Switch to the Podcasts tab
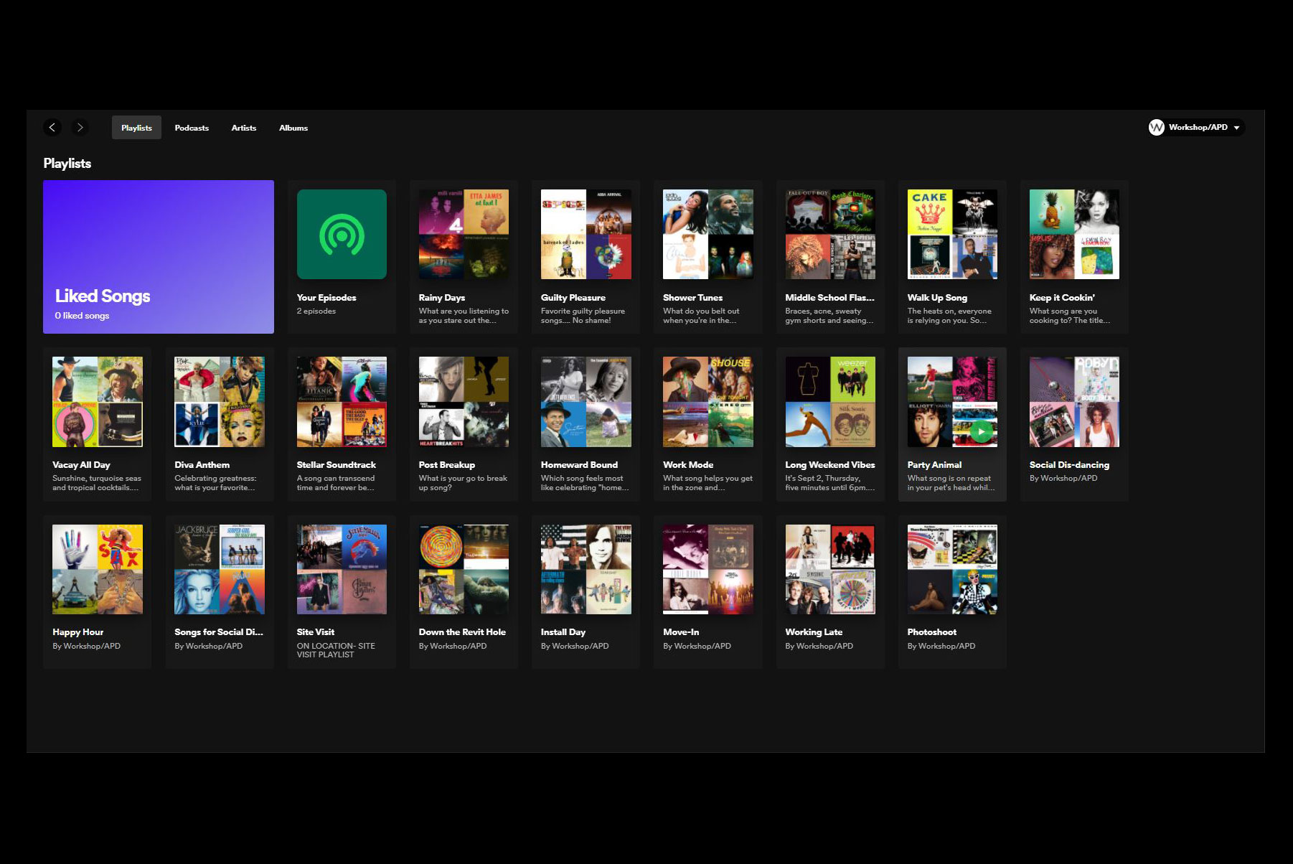The image size is (1293, 864). (x=192, y=128)
